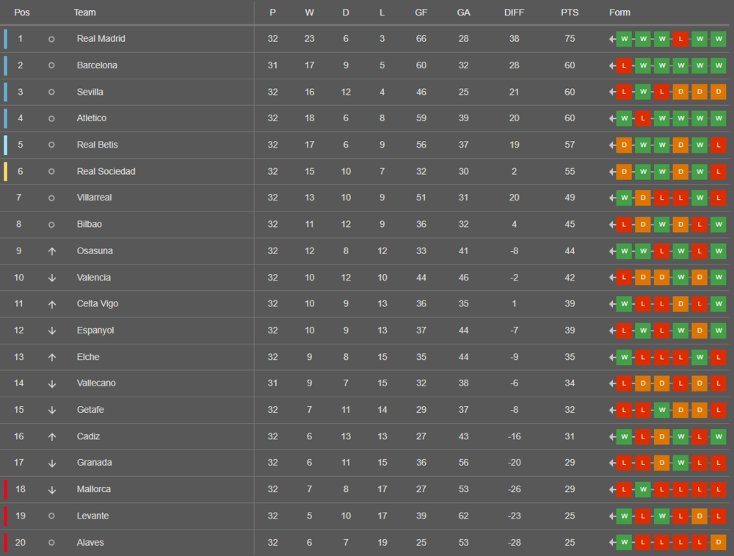Click the green W badge in Sevilla's form
The image size is (734, 556).
[643, 92]
